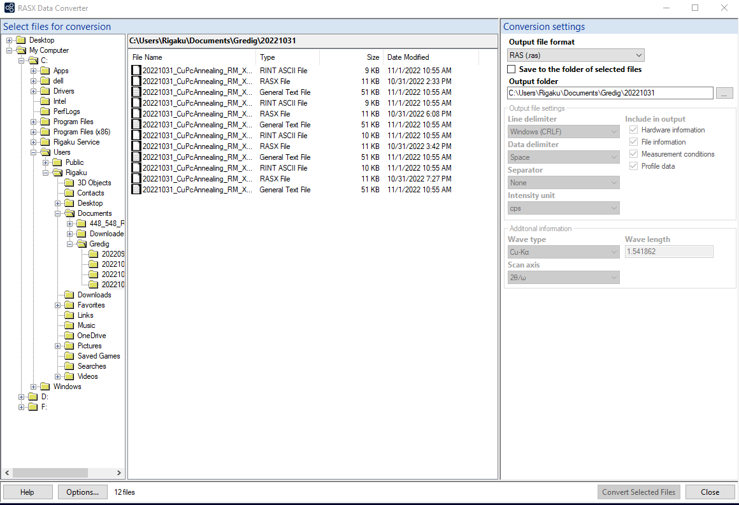Click the Program Files (x86) folder icon
The image size is (739, 505).
point(45,132)
